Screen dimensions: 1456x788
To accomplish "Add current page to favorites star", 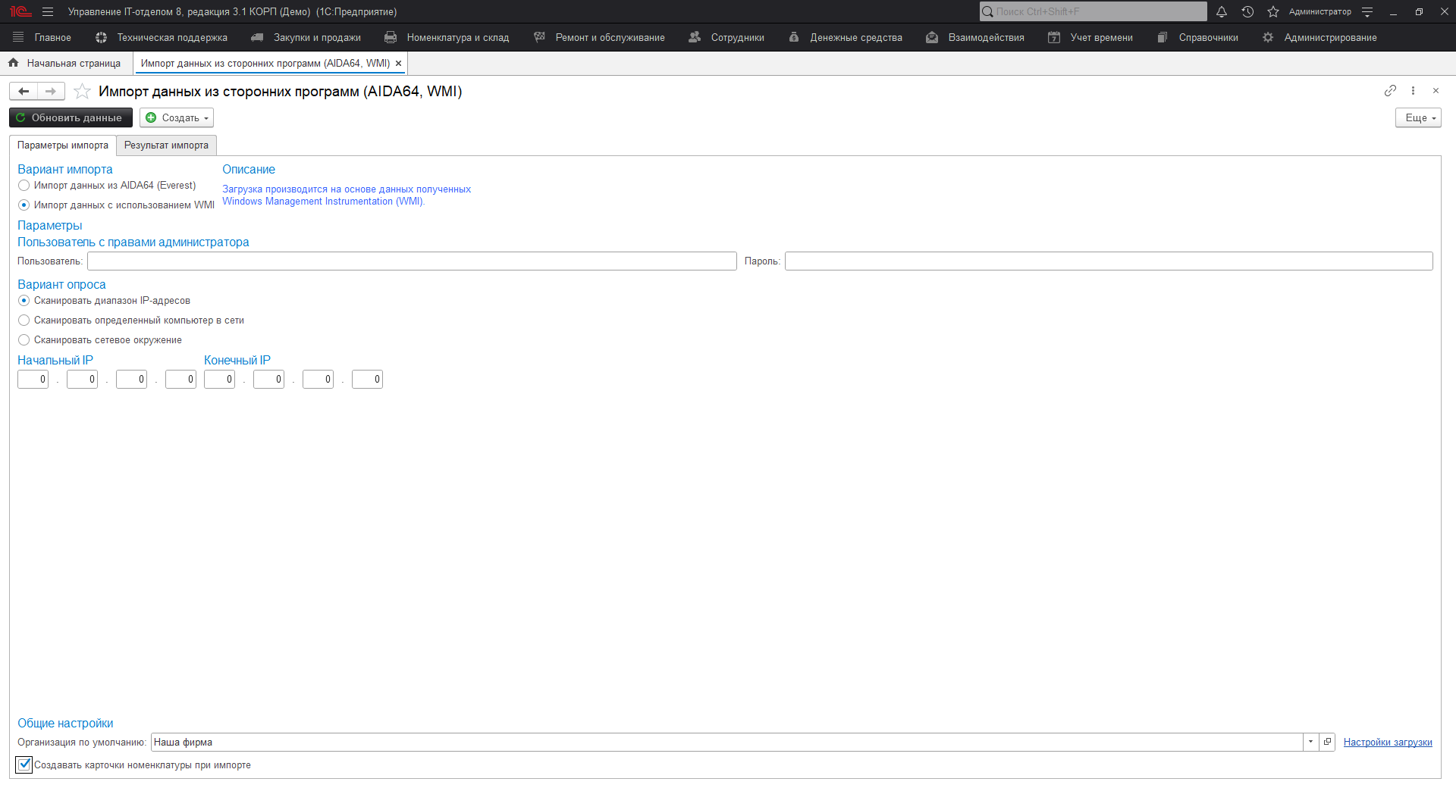I will tap(82, 92).
